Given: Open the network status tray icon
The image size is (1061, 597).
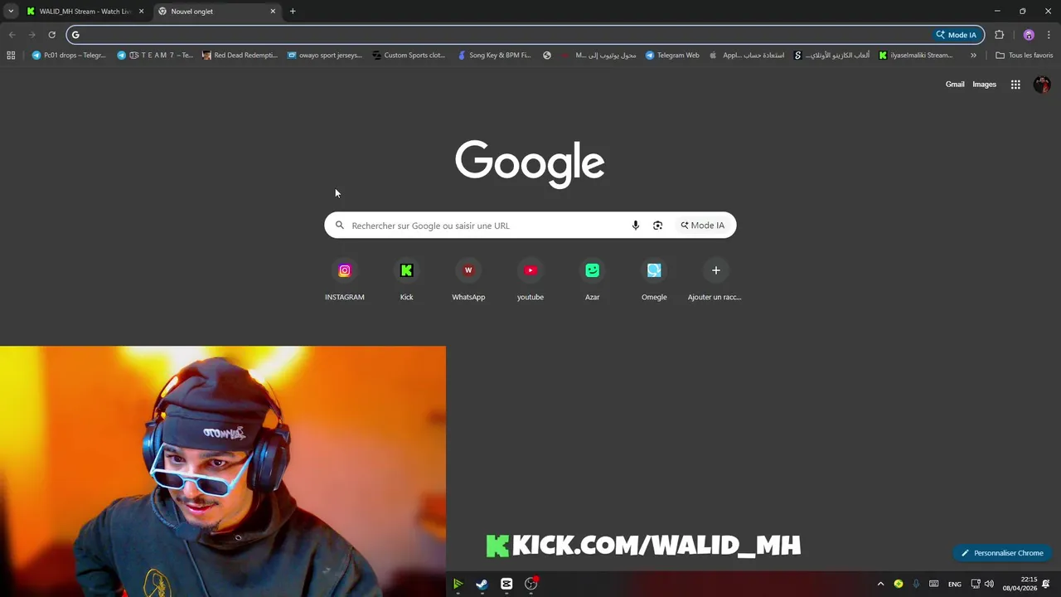Looking at the screenshot, I should coord(976,584).
